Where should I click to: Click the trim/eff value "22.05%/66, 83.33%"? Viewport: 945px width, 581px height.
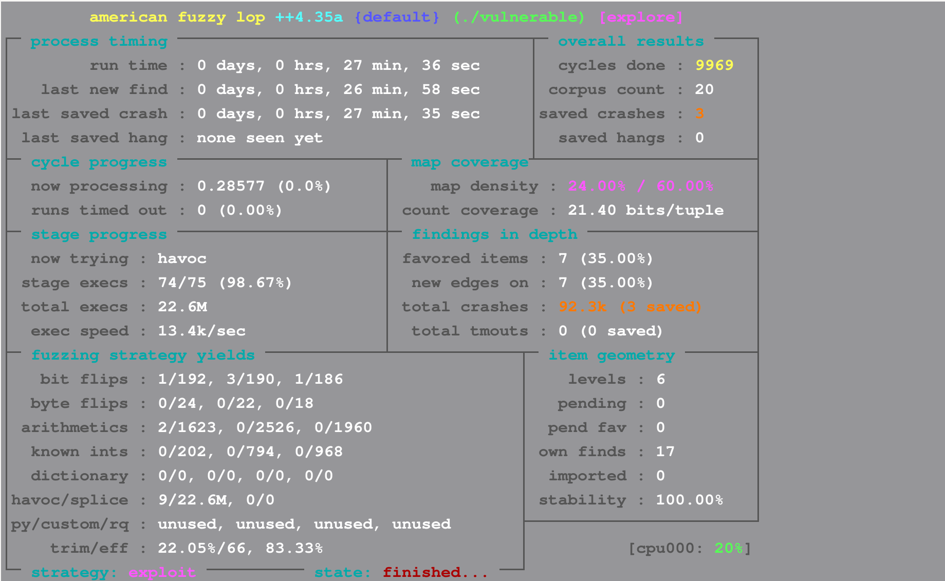pos(240,549)
